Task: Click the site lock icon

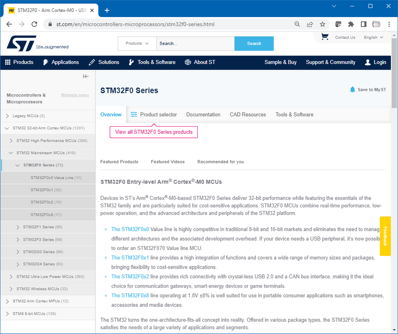Action: [x=50, y=24]
